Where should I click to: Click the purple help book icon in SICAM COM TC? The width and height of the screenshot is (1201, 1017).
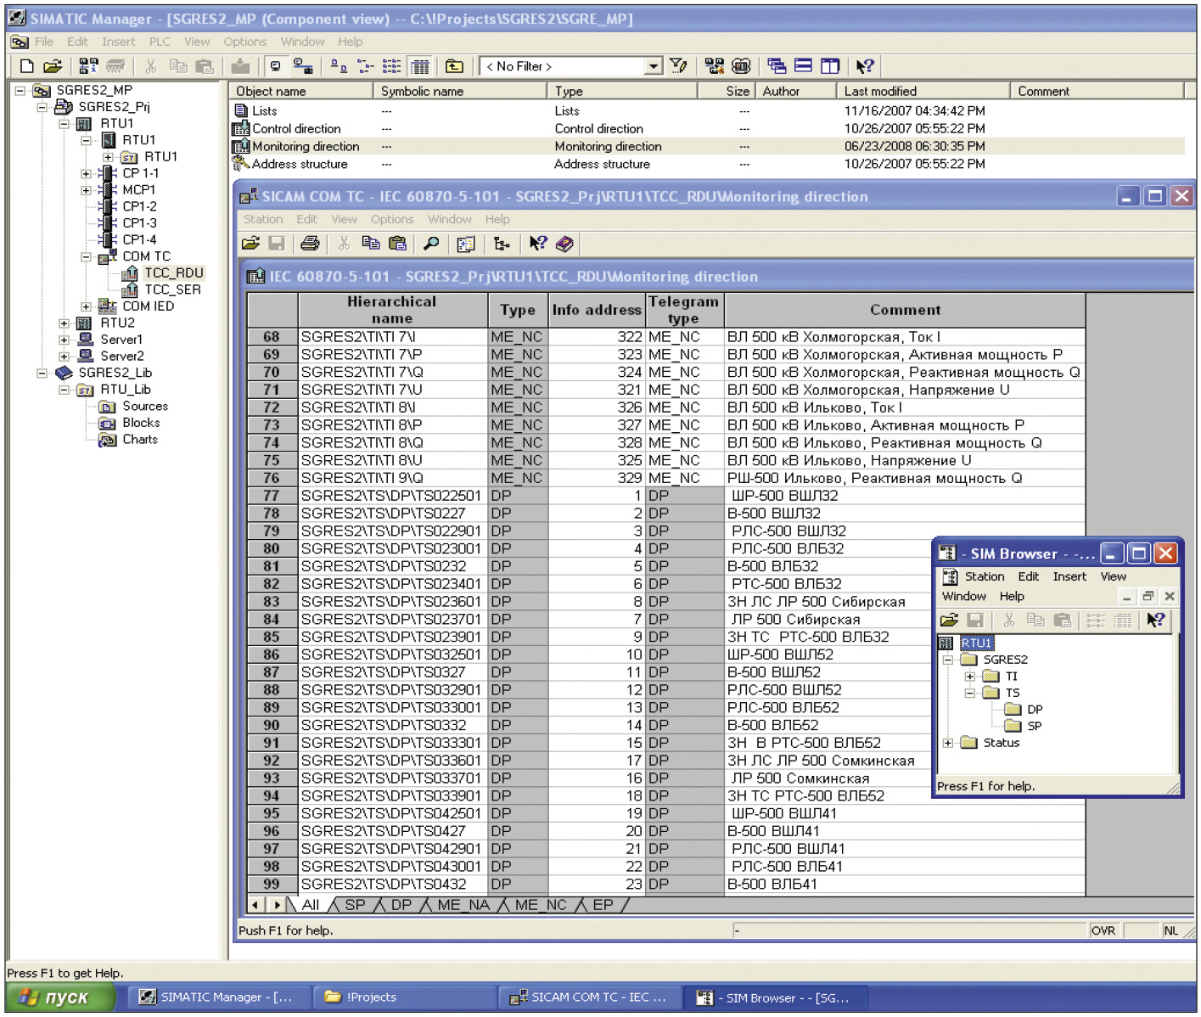pyautogui.click(x=564, y=244)
